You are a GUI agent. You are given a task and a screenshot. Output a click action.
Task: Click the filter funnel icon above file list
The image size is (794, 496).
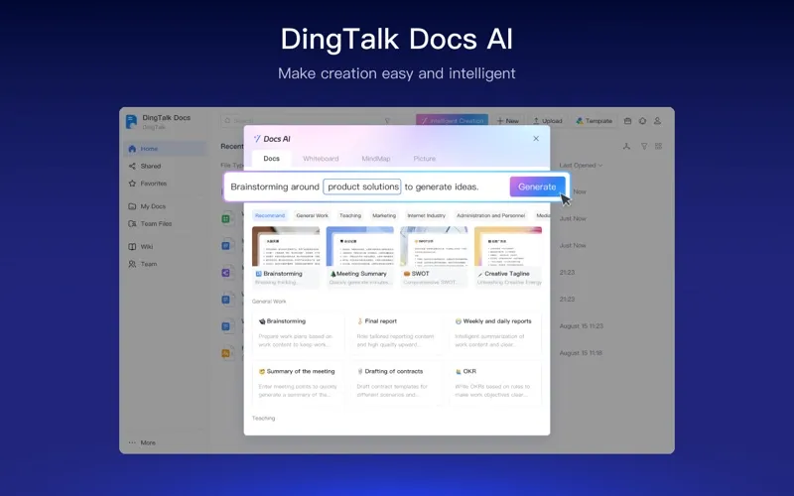tap(644, 146)
